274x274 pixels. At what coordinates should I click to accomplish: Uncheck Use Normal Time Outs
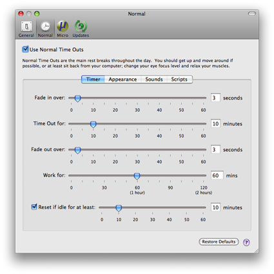click(25, 49)
